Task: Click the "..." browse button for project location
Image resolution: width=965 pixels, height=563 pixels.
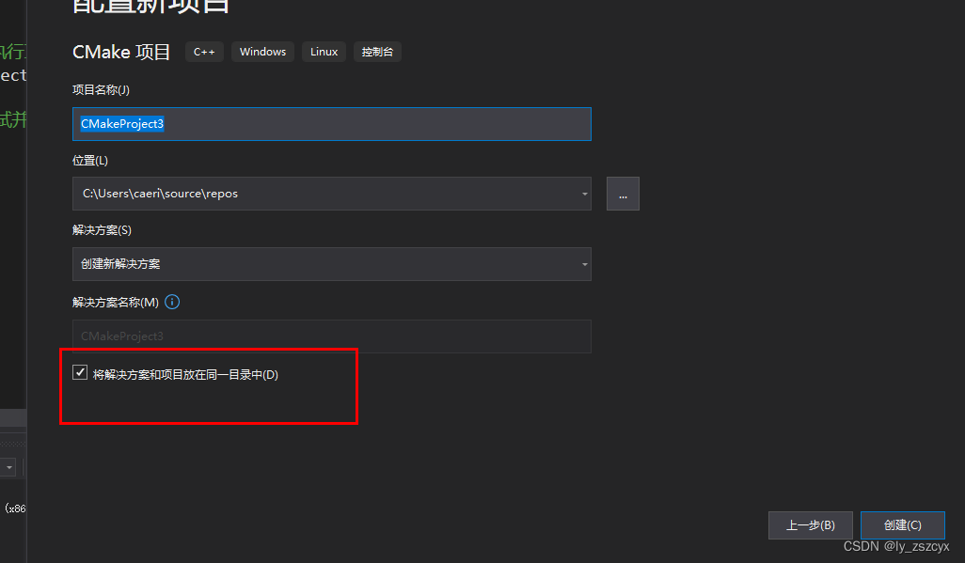Action: pyautogui.click(x=623, y=194)
